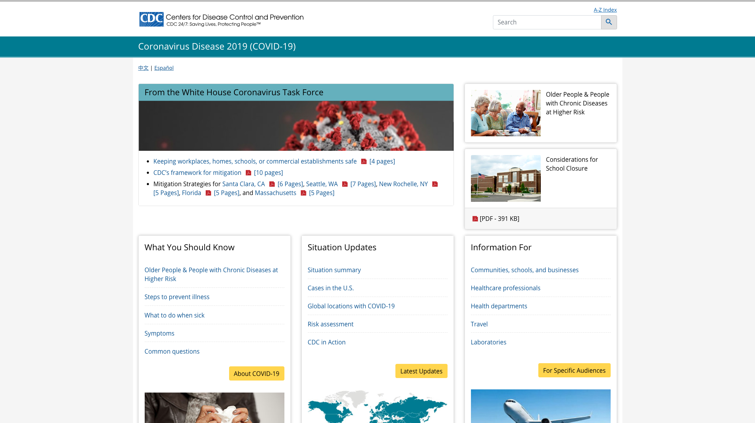Click PDF icon next to [4 pages]
The image size is (755, 423).
point(363,161)
